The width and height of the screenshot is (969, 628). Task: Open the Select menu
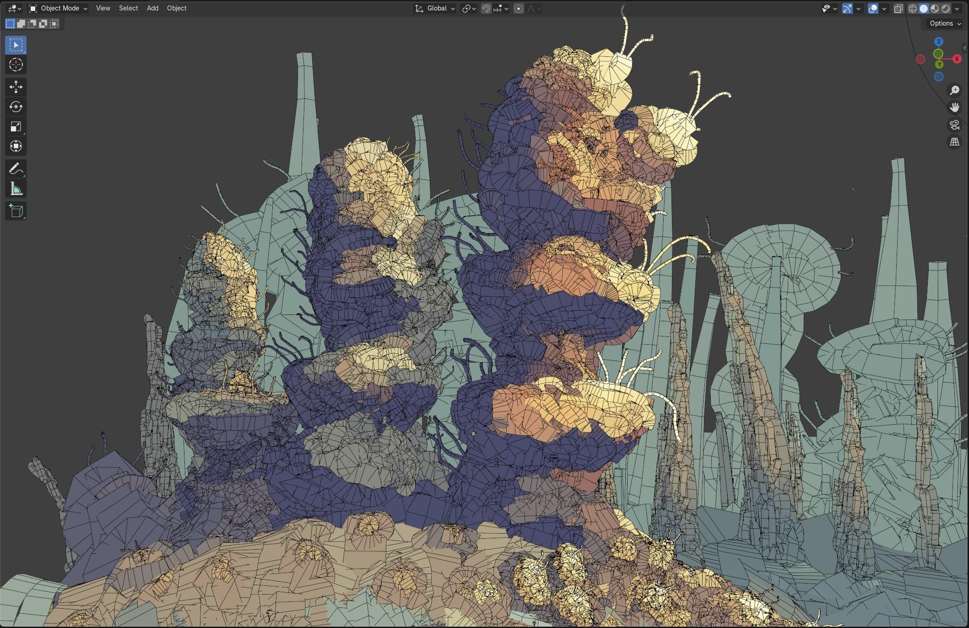[x=128, y=8]
